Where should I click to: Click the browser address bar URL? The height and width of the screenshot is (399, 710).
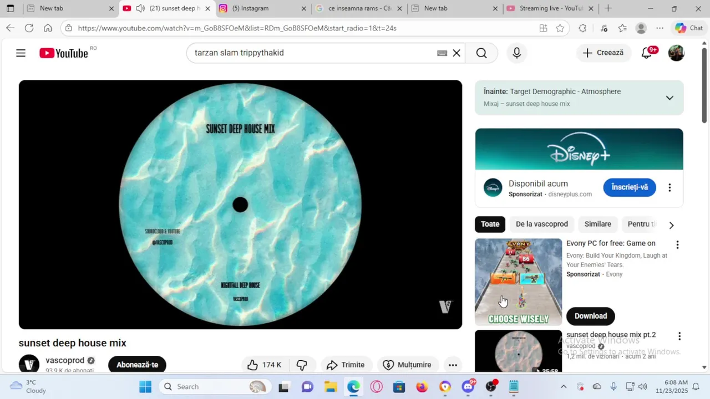pyautogui.click(x=237, y=28)
